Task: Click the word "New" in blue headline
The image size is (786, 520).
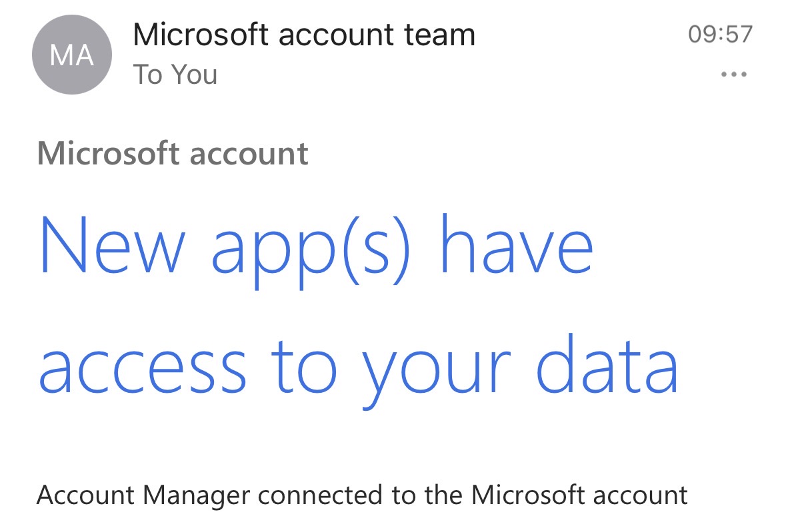Action: [113, 245]
